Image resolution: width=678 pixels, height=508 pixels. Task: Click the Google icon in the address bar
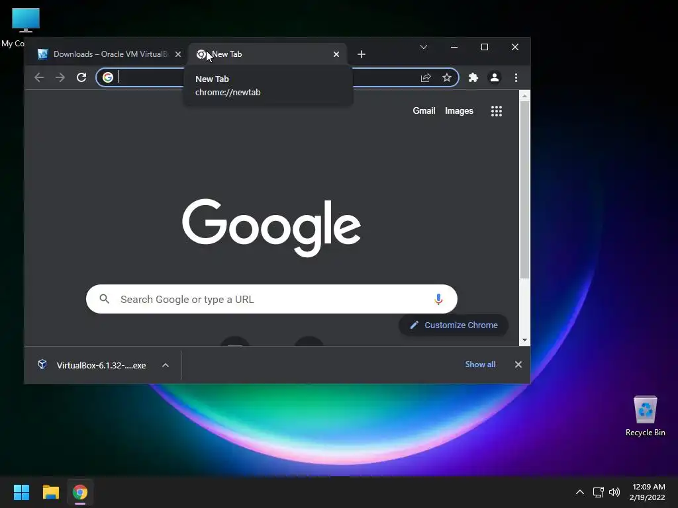[x=108, y=77]
